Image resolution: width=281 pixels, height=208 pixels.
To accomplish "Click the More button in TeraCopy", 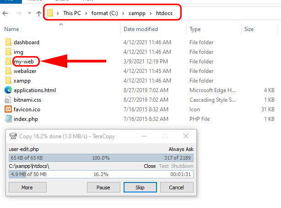I will tap(27, 187).
